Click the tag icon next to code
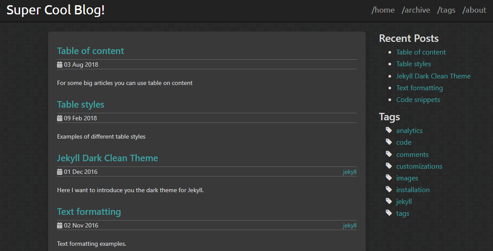 pyautogui.click(x=389, y=142)
